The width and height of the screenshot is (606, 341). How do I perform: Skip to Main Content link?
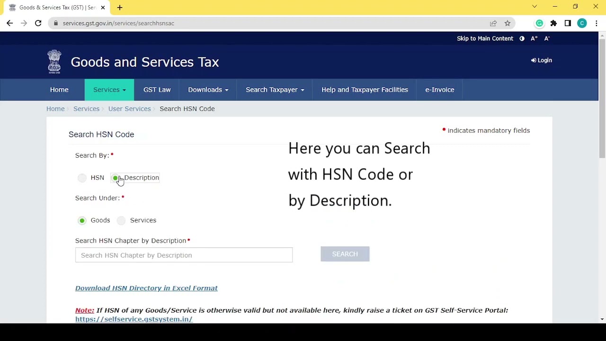[x=485, y=38]
